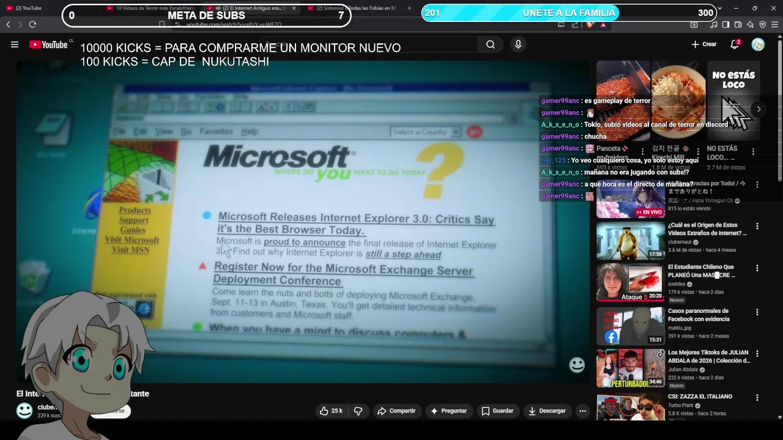Open options for '¿Cuál es el Origen' video
Screen dimensions: 783x440
(757, 226)
